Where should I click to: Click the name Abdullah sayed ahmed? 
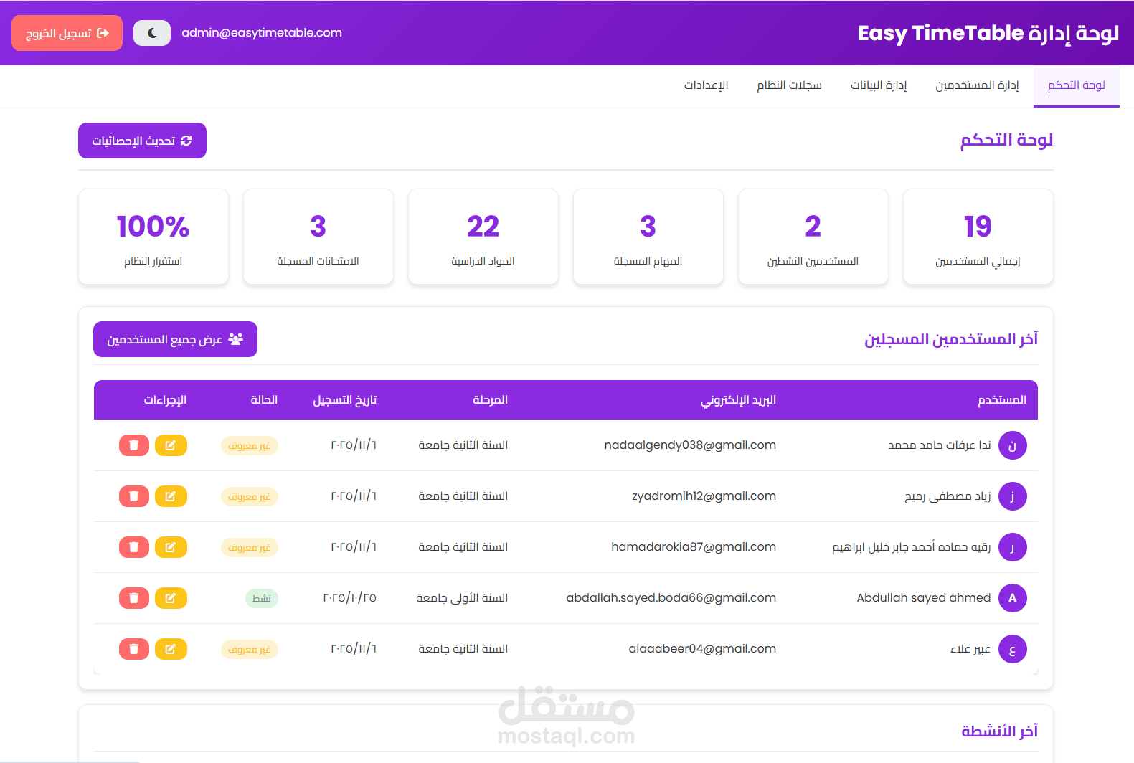pos(924,598)
